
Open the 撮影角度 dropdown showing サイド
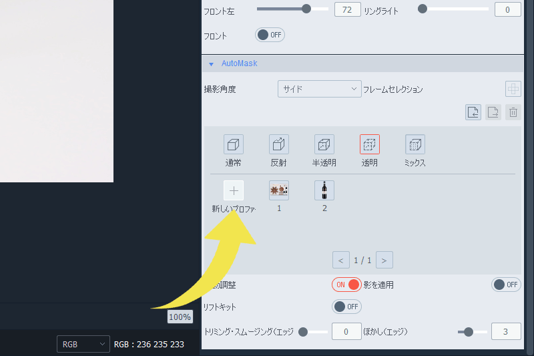(x=319, y=89)
